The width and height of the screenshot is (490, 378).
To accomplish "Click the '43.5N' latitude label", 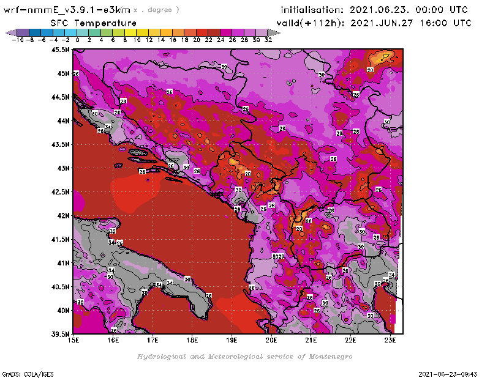I will pyautogui.click(x=60, y=144).
